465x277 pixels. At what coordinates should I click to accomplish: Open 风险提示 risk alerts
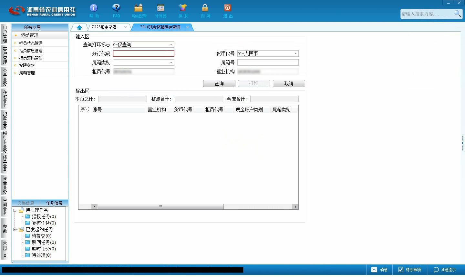tap(445, 270)
